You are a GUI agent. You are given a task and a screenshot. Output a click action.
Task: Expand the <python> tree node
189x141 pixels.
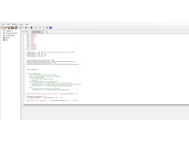[1, 31]
